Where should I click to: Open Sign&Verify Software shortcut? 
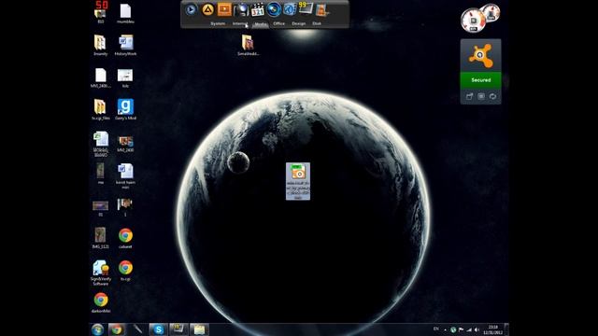[101, 273]
